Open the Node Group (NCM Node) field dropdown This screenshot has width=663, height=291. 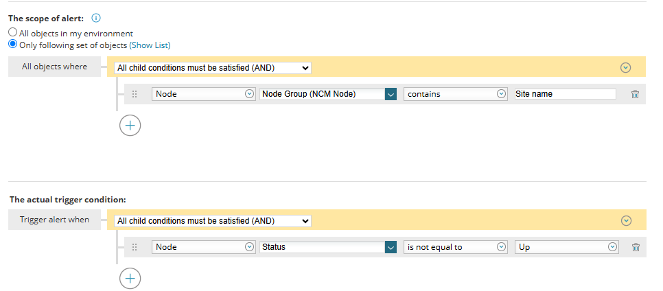point(328,94)
